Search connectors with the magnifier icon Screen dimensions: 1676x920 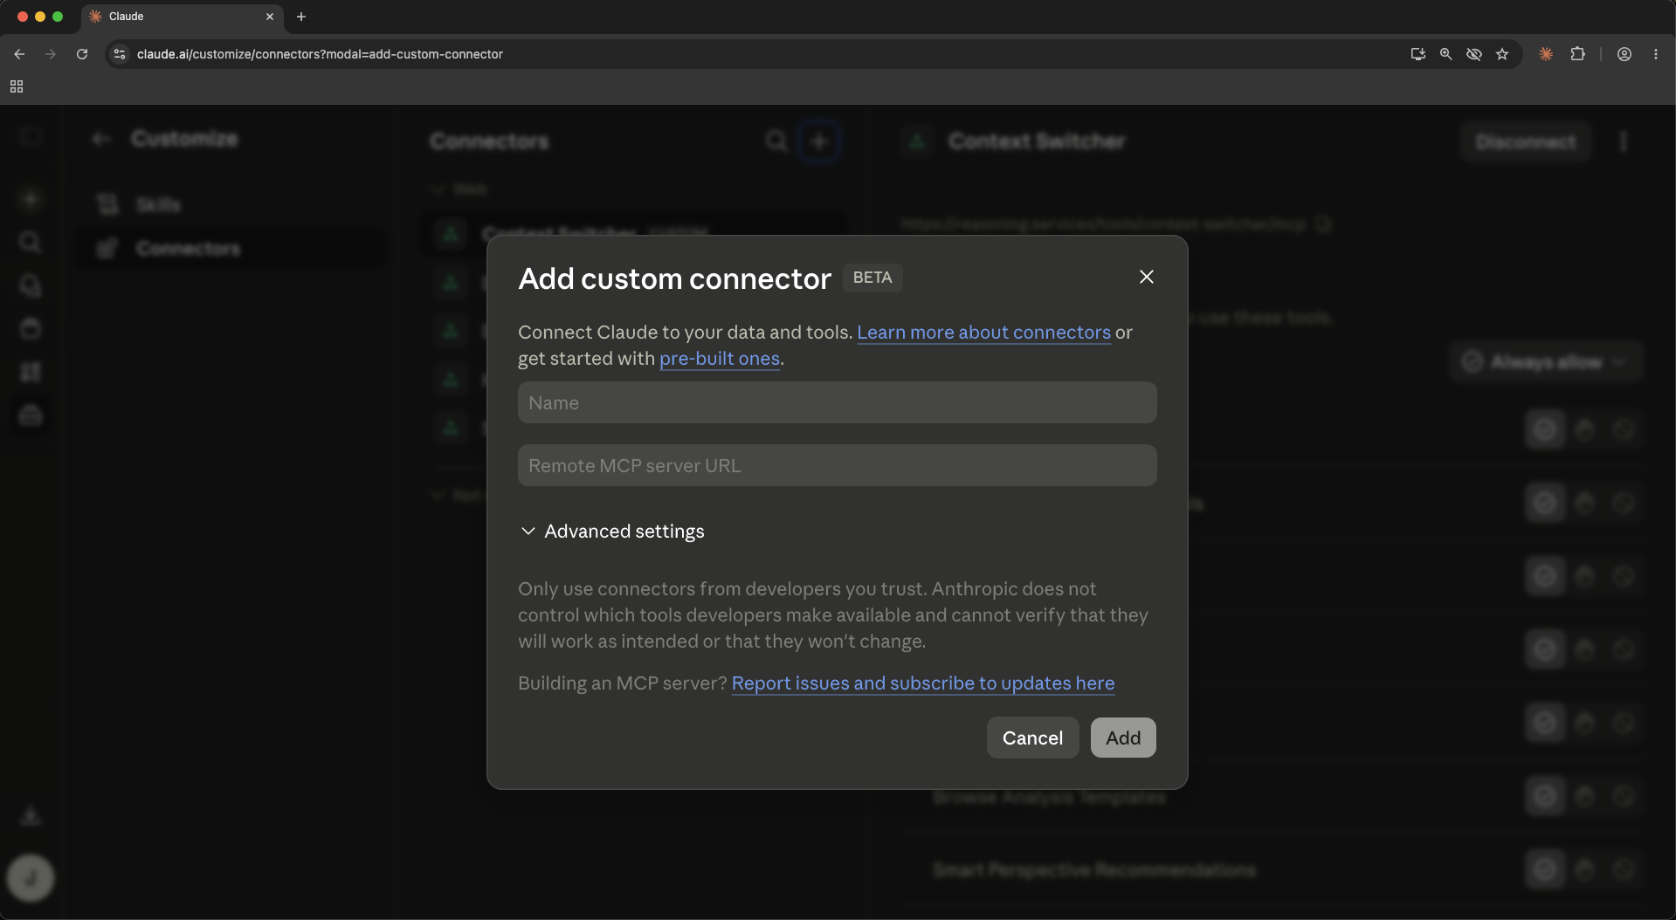pyautogui.click(x=776, y=141)
